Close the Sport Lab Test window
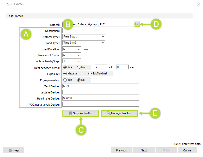The image size is (203, 157). [199, 4]
